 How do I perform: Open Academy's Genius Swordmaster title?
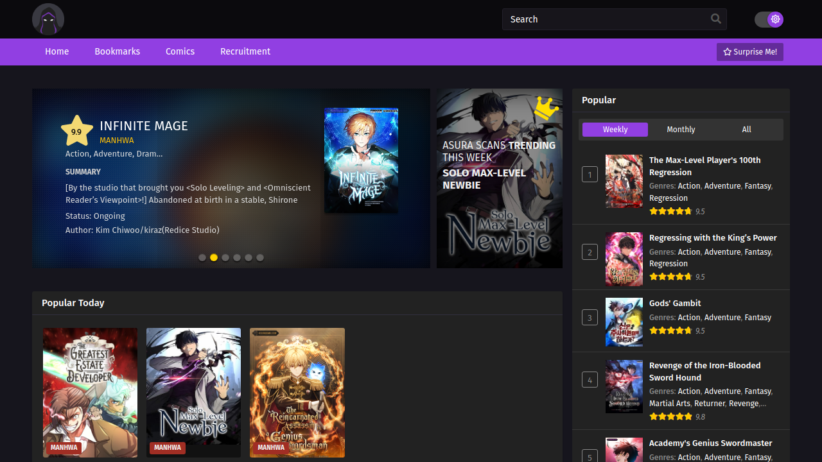pos(710,443)
